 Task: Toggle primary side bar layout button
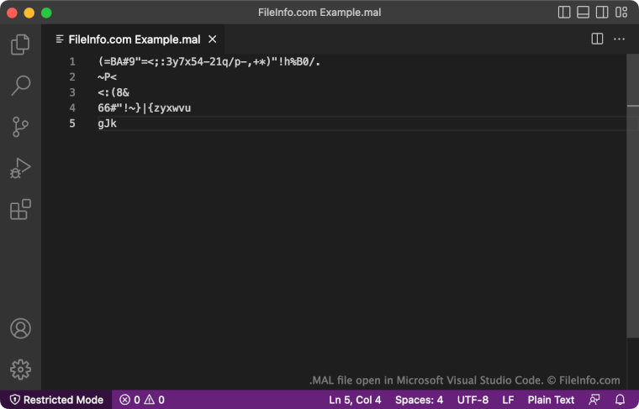coord(564,13)
